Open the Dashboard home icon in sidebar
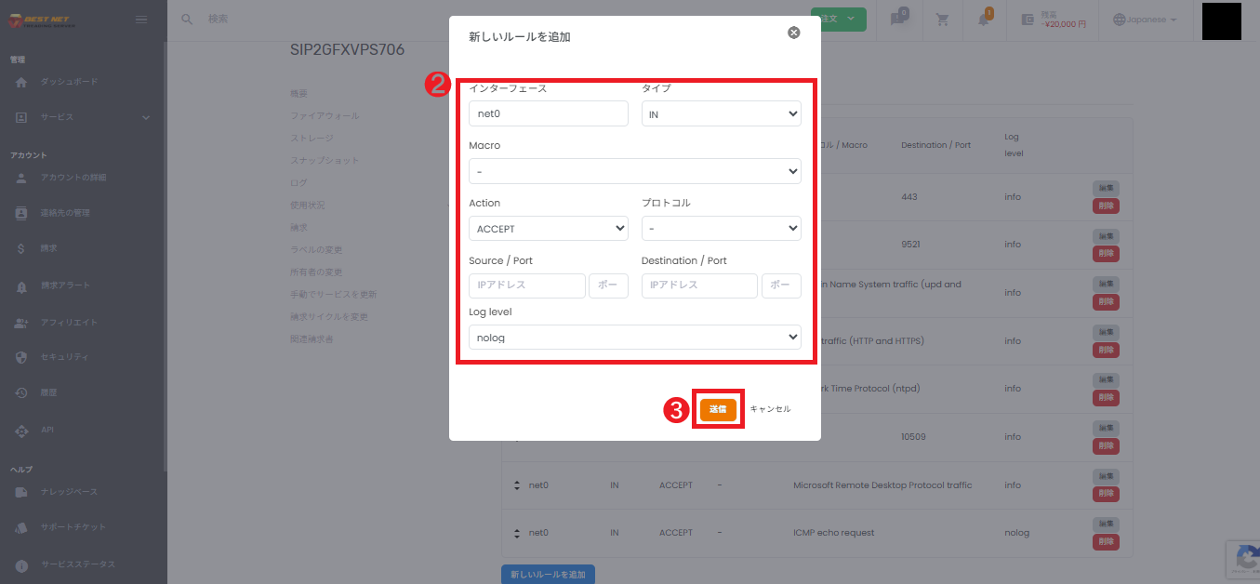The width and height of the screenshot is (1260, 584). tap(21, 82)
